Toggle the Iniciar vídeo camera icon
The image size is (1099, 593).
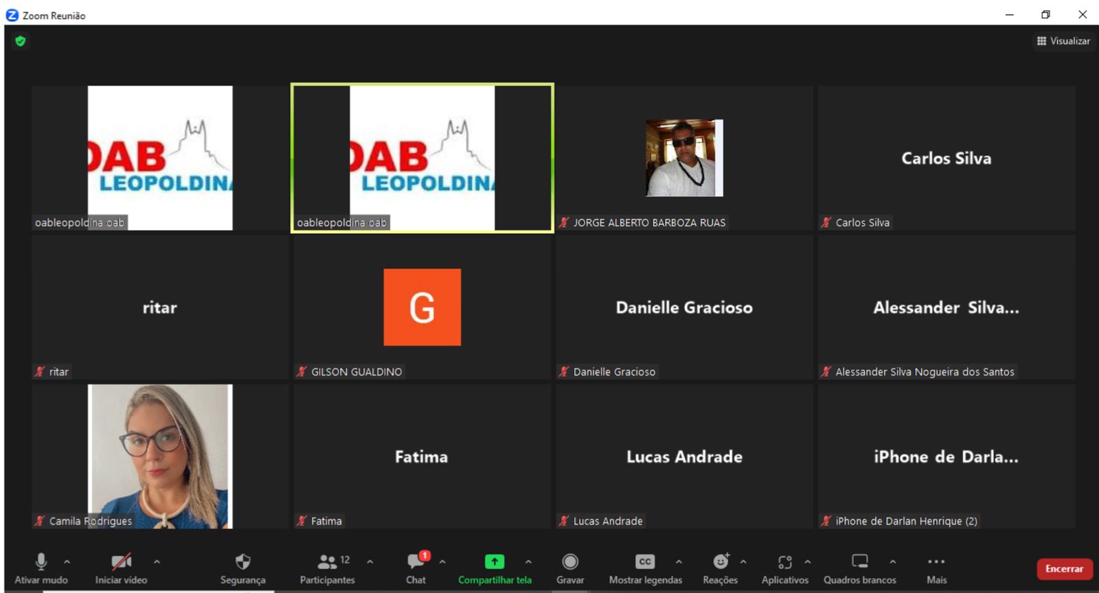click(122, 561)
